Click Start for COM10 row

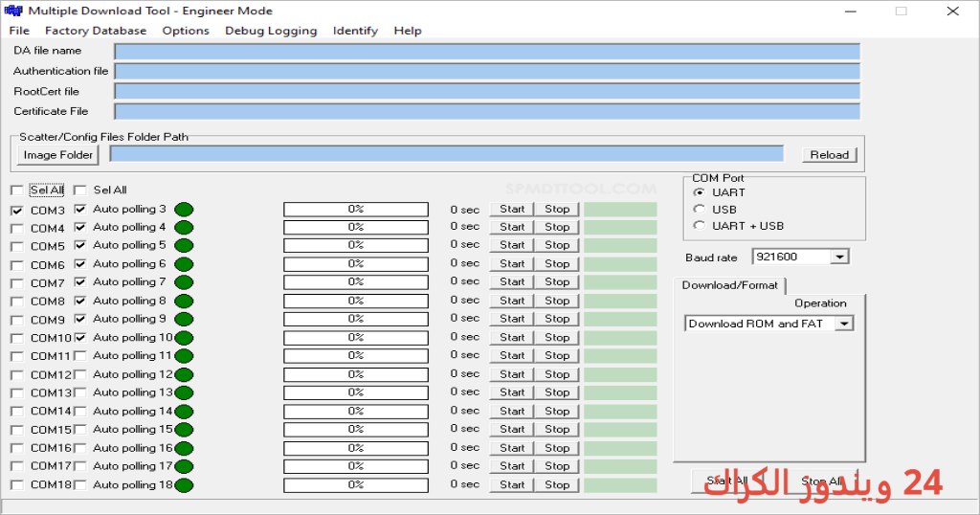512,338
